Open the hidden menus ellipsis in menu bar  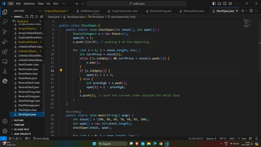[63, 3]
